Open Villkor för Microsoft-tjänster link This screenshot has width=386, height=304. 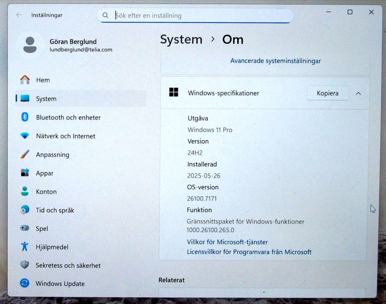click(x=227, y=242)
